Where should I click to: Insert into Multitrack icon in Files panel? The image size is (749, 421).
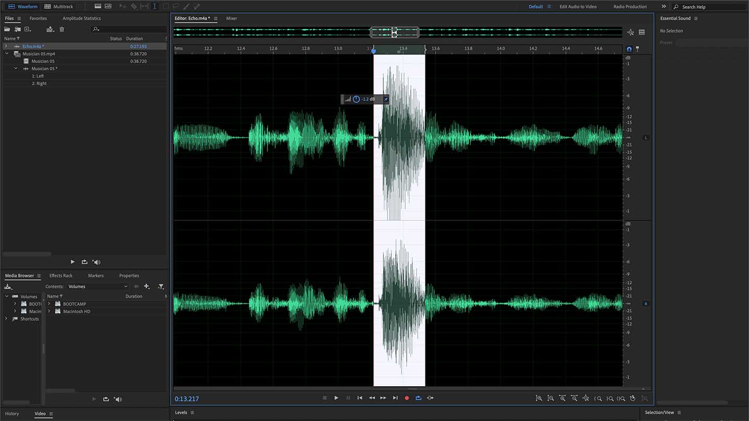point(50,29)
